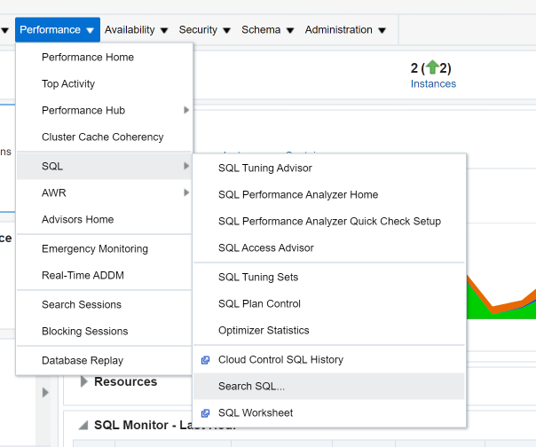Viewport: 536px width, 447px height.
Task: Open the Security dropdown menu
Action: tap(204, 29)
